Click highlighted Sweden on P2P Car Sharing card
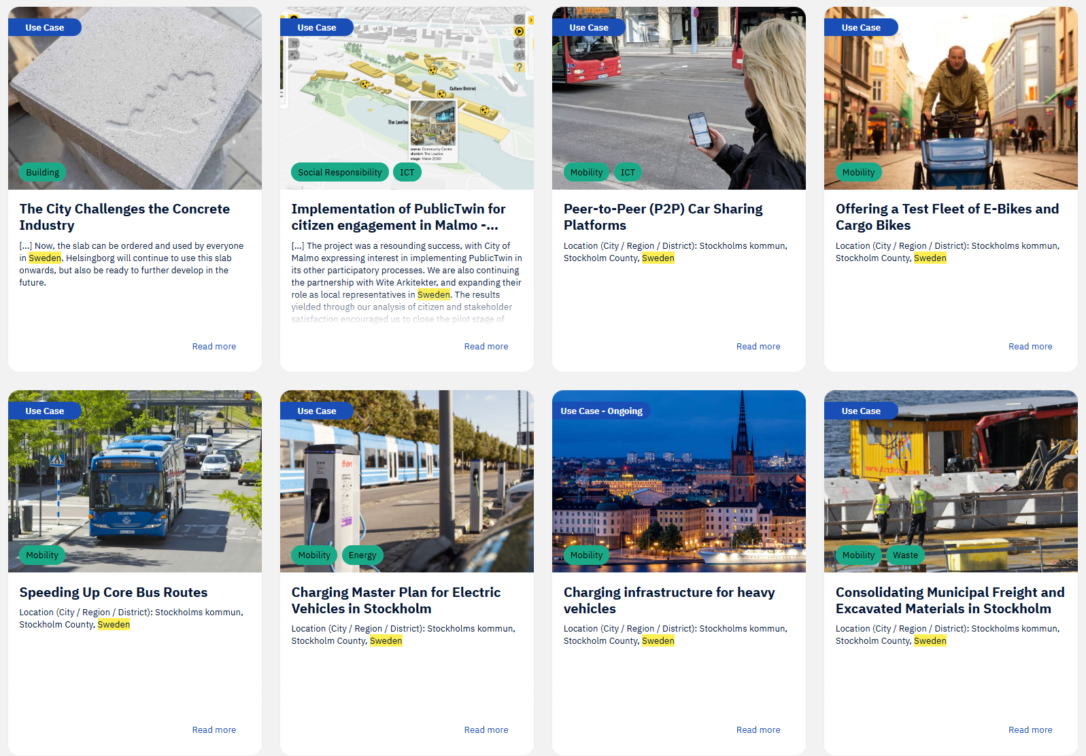1086x756 pixels. pos(658,258)
